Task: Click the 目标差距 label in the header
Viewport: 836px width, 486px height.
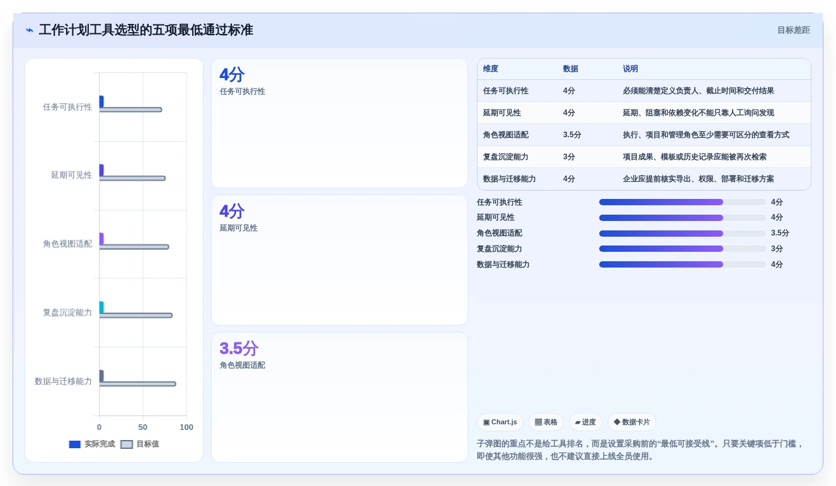Action: (x=793, y=30)
